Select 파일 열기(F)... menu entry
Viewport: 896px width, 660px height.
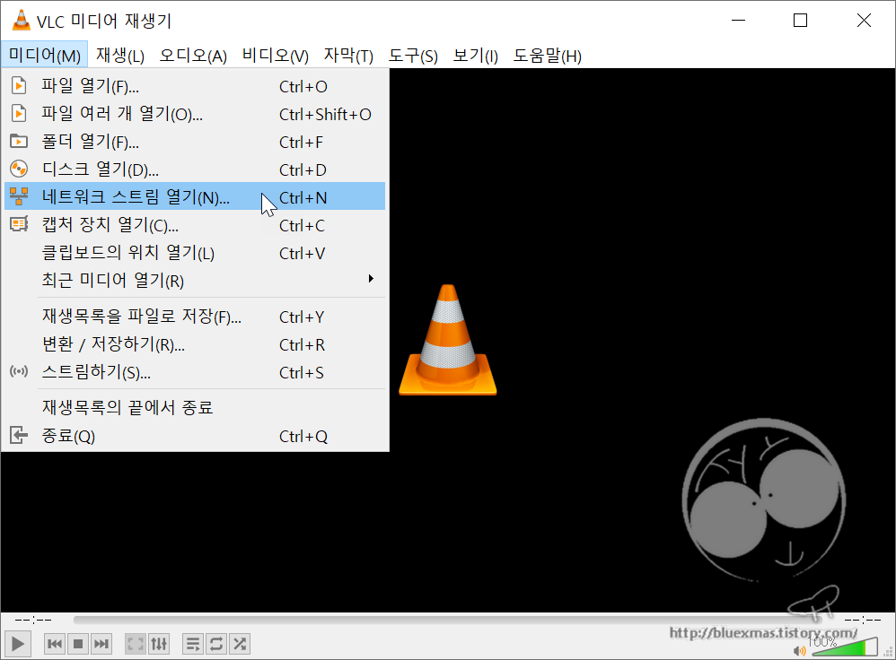click(195, 86)
